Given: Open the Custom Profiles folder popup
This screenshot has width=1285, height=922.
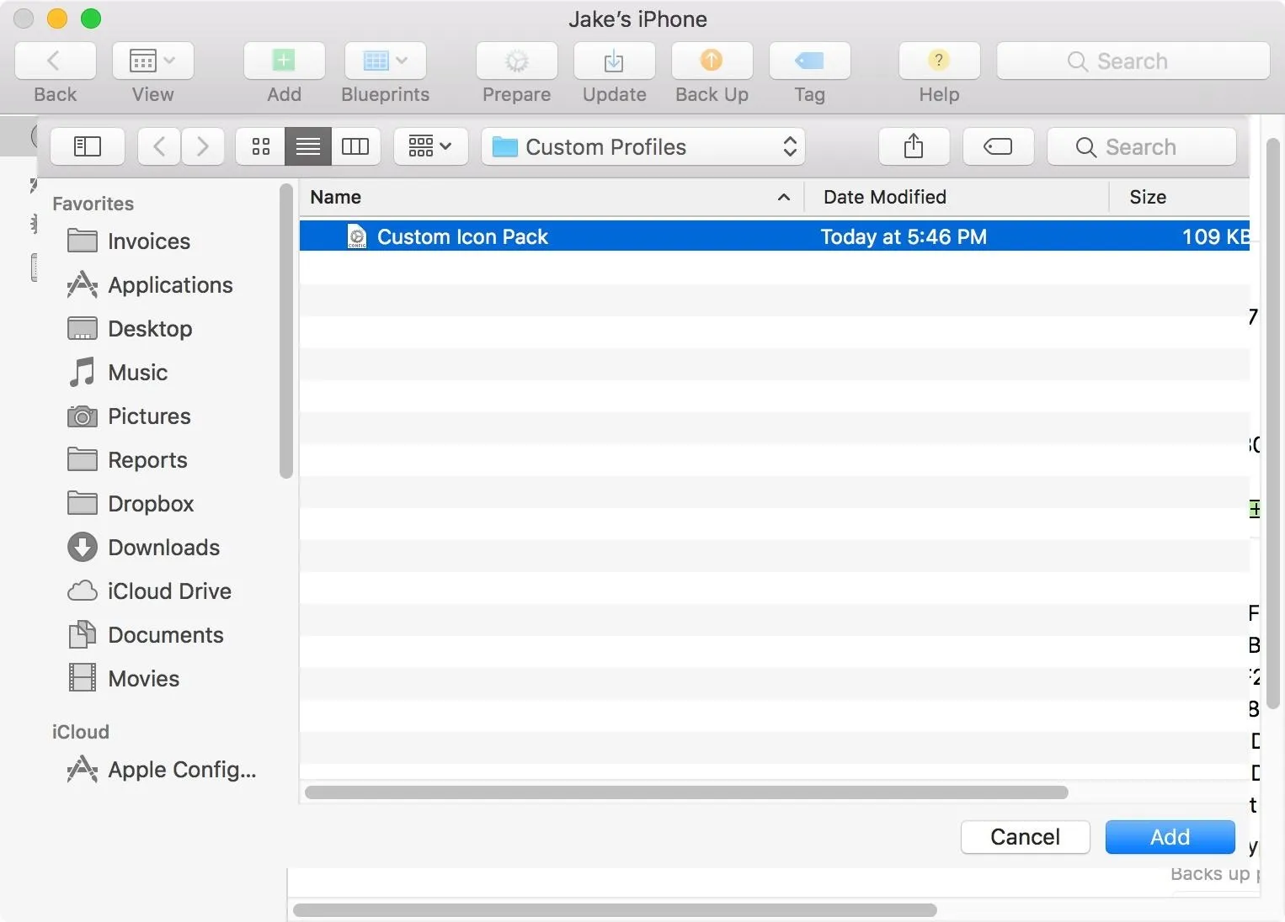Looking at the screenshot, I should coord(643,146).
